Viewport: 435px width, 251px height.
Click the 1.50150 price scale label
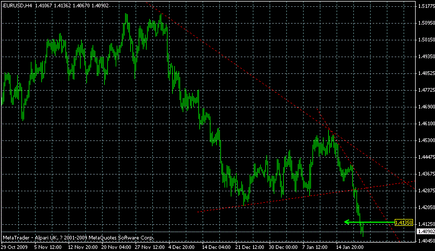(427, 40)
